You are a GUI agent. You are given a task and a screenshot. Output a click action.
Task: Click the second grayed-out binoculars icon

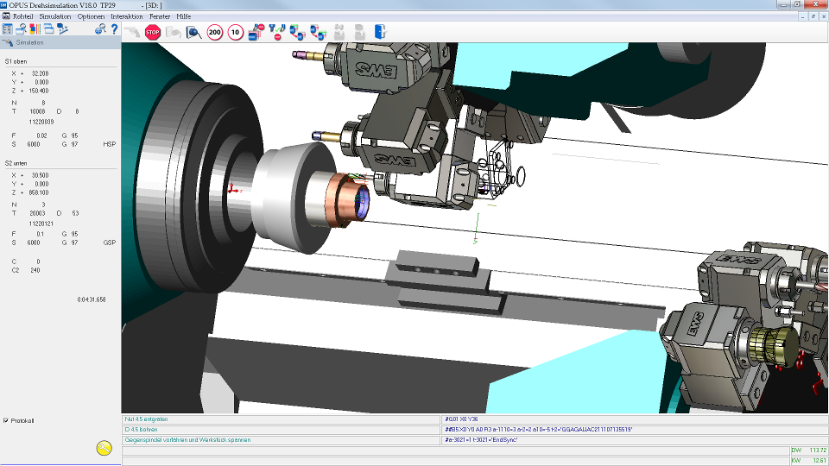click(359, 32)
